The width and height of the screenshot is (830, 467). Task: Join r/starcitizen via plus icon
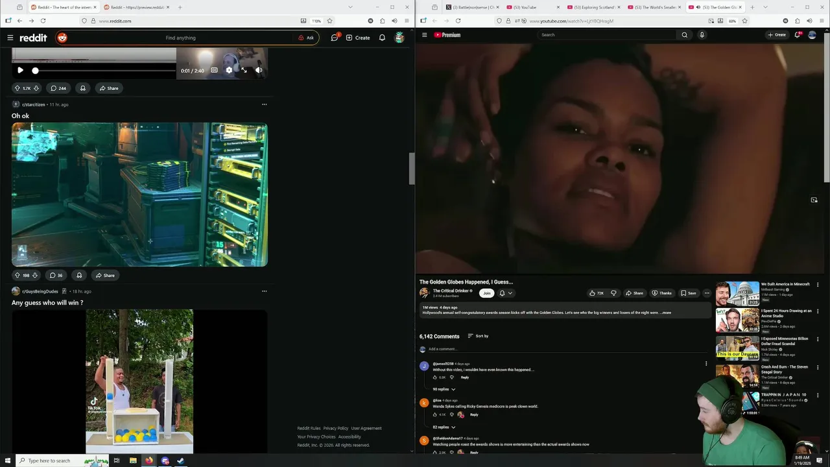coord(16,104)
